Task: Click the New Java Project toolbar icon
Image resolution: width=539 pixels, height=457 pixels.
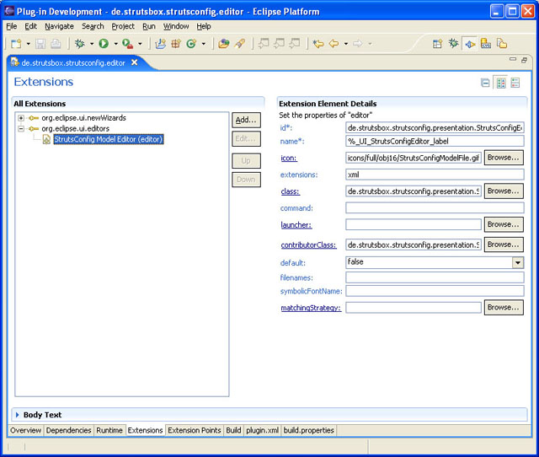Action: click(160, 44)
